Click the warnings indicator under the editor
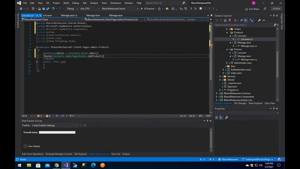This screenshot has width=300, height=169. (48, 116)
